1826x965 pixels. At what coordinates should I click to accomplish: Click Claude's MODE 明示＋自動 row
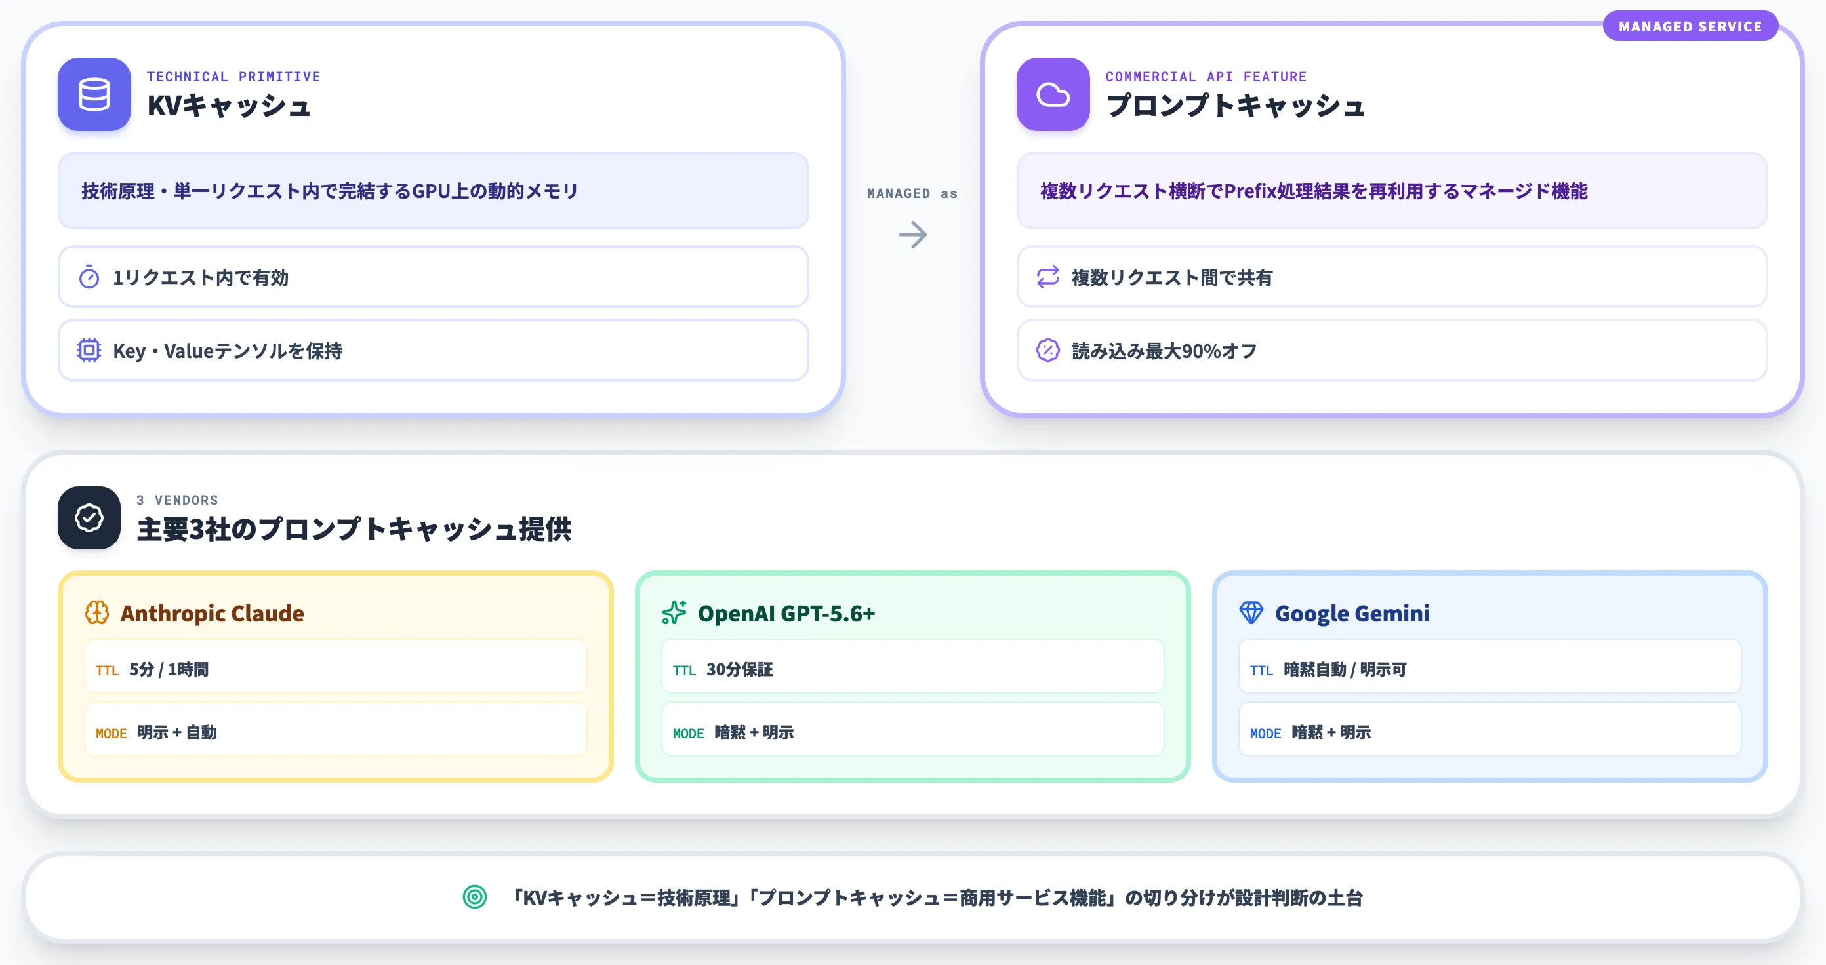click(x=335, y=729)
